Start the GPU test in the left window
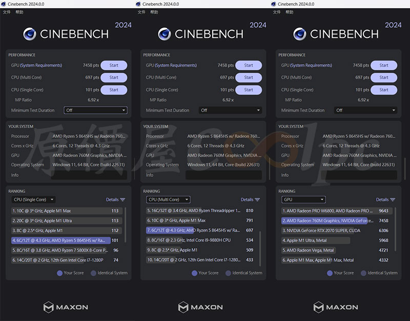Screen dimensions: 410x321 click(114, 66)
